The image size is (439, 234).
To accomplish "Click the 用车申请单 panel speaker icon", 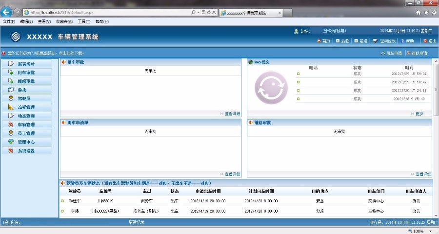I will click(x=63, y=122).
